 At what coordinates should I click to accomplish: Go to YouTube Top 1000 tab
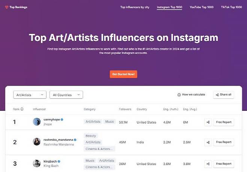click(x=202, y=7)
